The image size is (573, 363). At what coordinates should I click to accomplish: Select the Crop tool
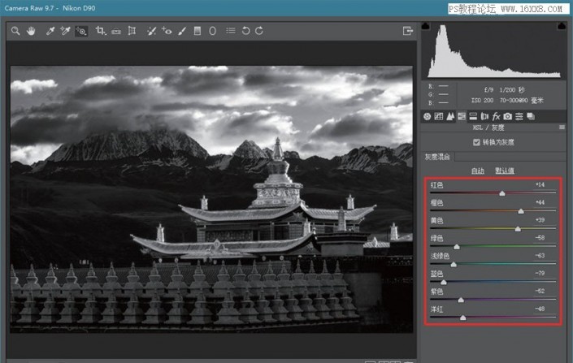tap(101, 31)
